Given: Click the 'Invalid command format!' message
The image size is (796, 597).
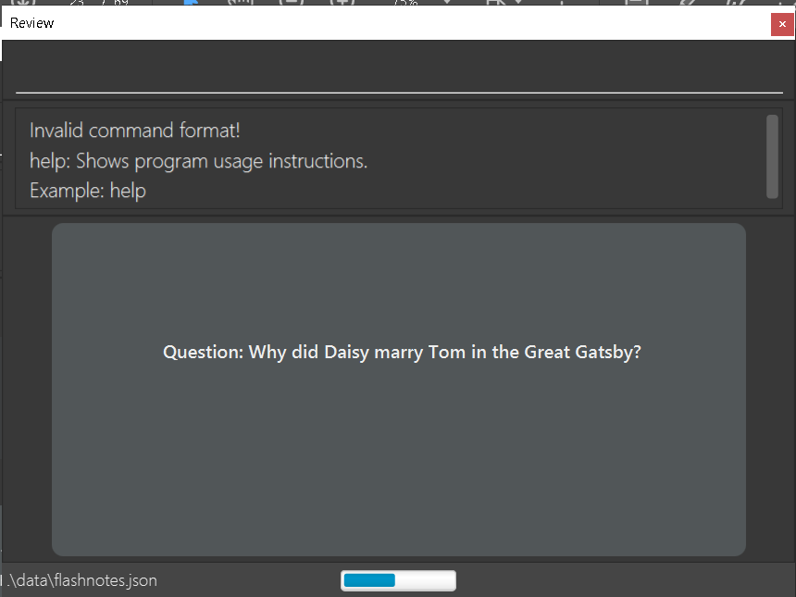Looking at the screenshot, I should point(134,131).
